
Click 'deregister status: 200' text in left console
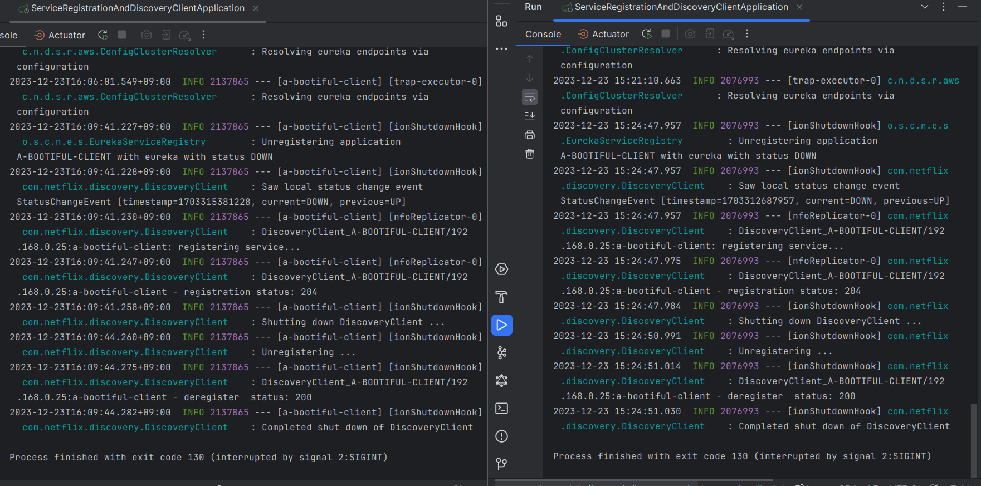(x=248, y=397)
